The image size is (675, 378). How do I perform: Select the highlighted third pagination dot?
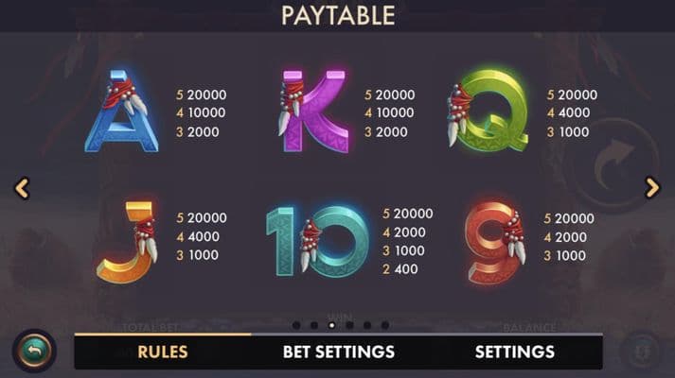click(331, 325)
